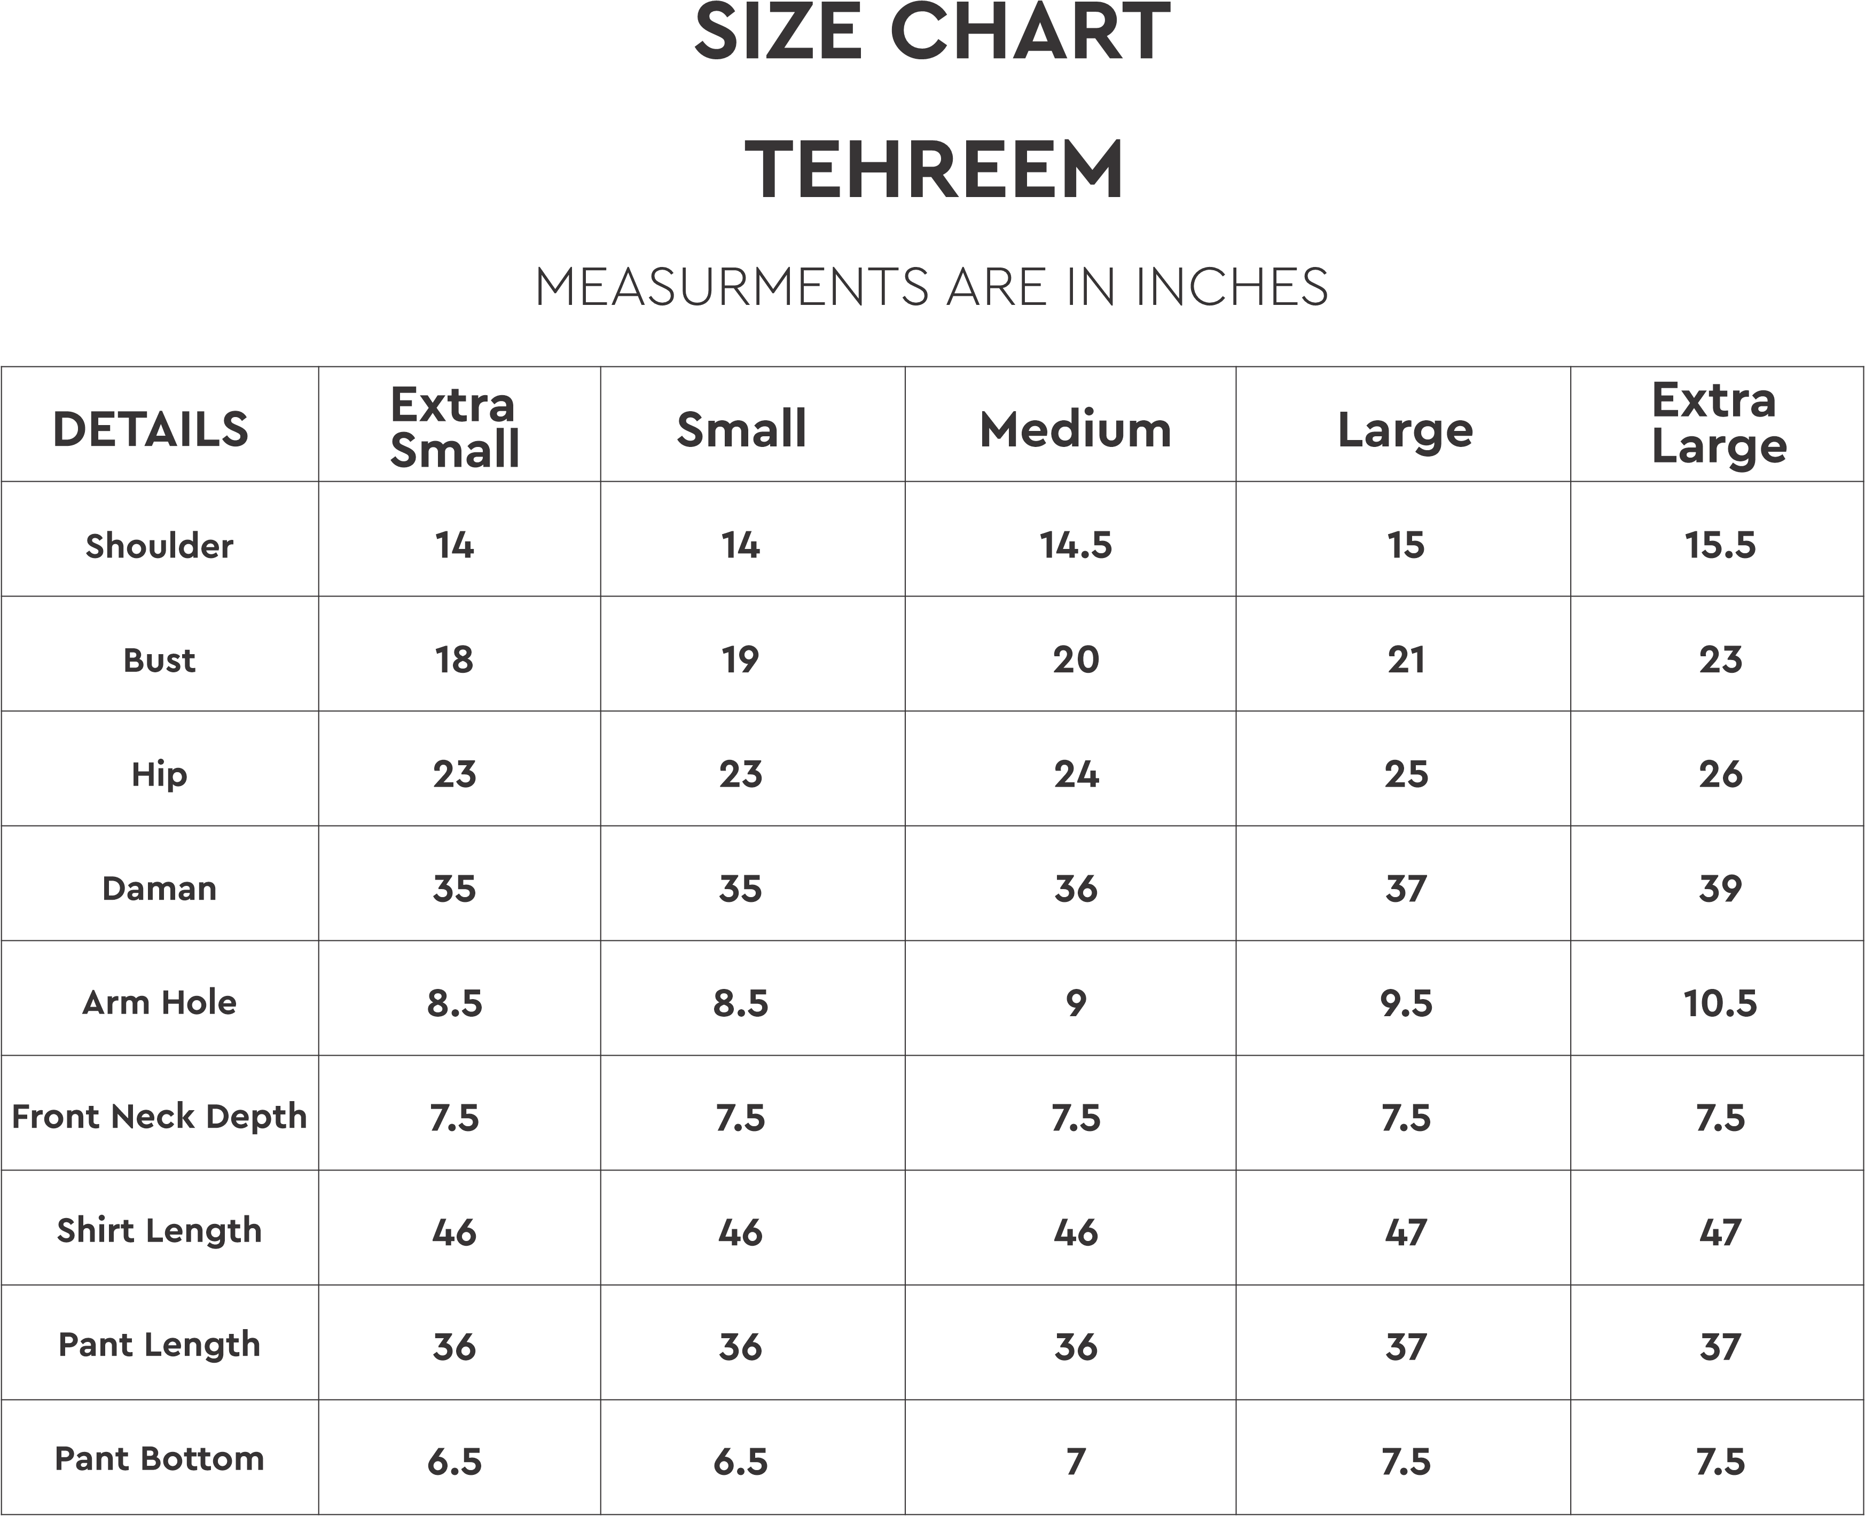1865x1516 pixels.
Task: Click the Extra Large column header
Action: [1718, 423]
